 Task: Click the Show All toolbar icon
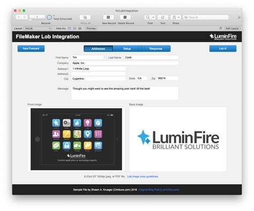[x=85, y=17]
